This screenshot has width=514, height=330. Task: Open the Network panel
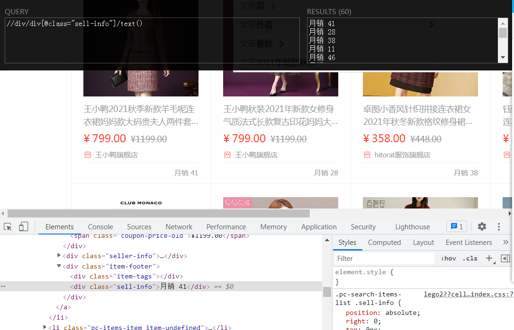[179, 226]
